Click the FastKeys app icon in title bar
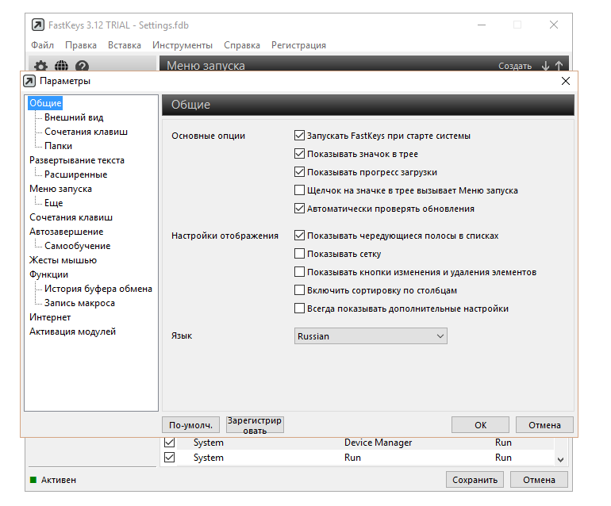 coord(38,25)
